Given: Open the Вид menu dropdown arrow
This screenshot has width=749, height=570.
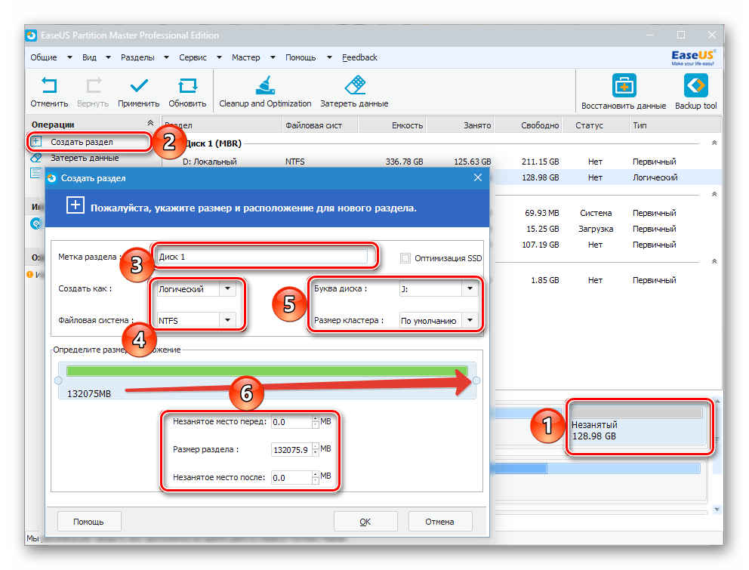Looking at the screenshot, I should click(x=109, y=57).
